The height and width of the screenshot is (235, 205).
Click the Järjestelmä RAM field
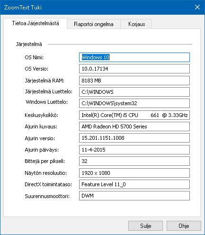[x=134, y=81]
